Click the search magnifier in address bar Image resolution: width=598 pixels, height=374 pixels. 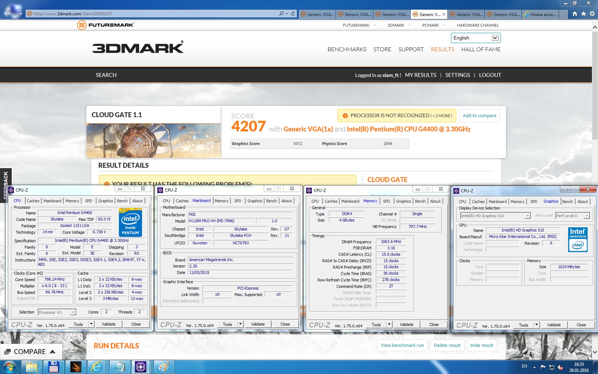[x=282, y=14]
